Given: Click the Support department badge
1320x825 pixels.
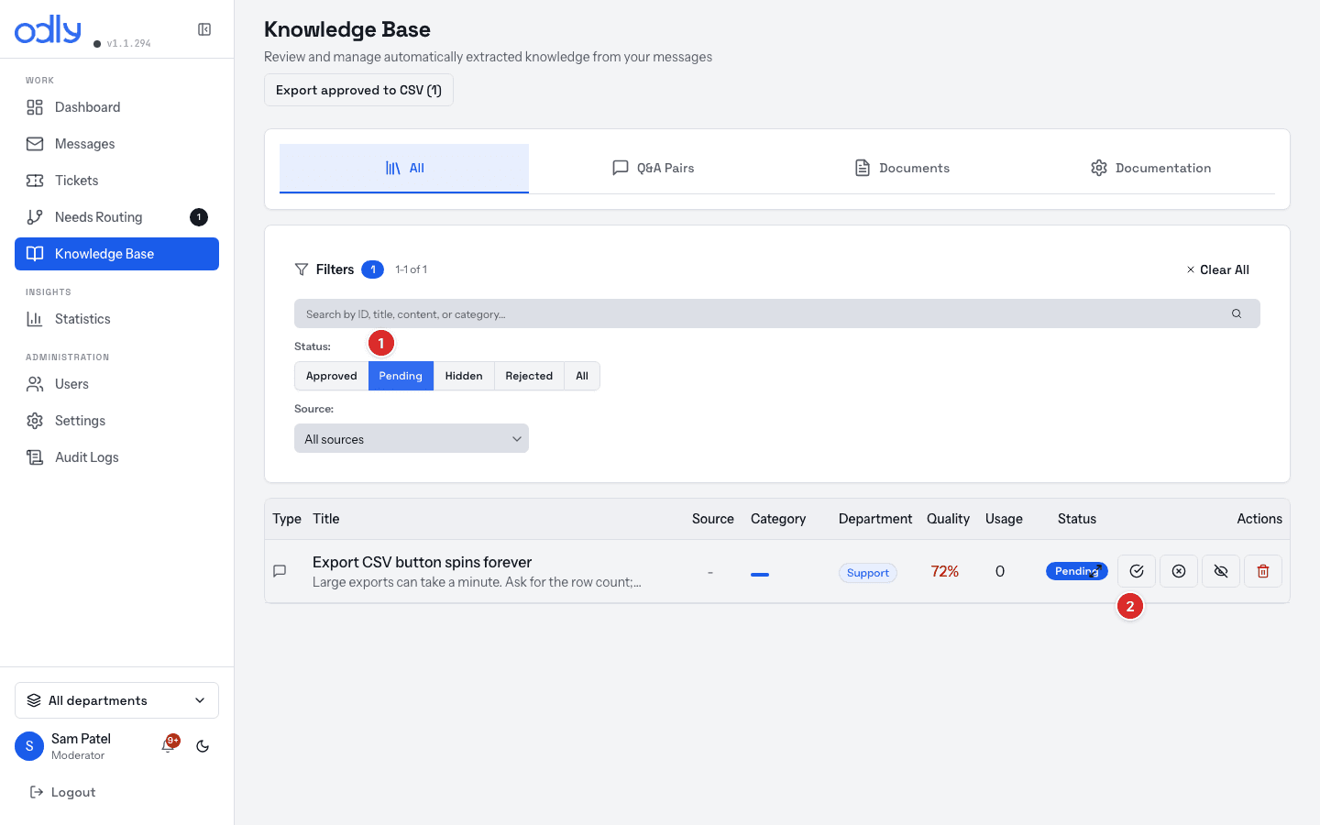Looking at the screenshot, I should tap(868, 573).
